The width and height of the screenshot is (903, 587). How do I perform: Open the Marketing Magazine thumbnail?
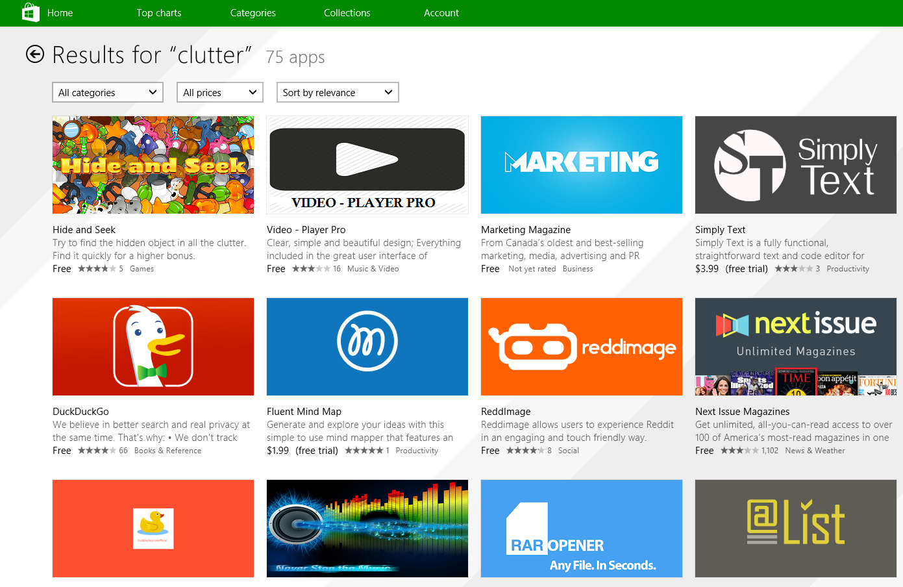pyautogui.click(x=581, y=165)
